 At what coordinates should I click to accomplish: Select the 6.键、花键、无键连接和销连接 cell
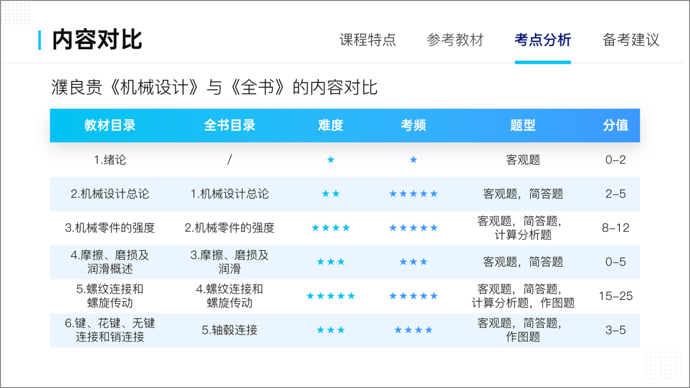tap(110, 330)
